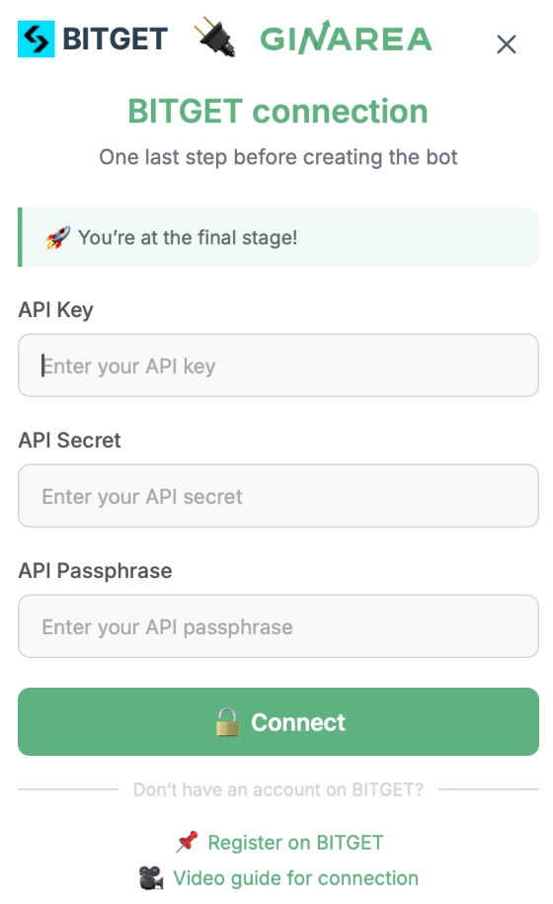This screenshot has height=904, width=553.
Task: Click the API Secret label
Action: (x=70, y=441)
